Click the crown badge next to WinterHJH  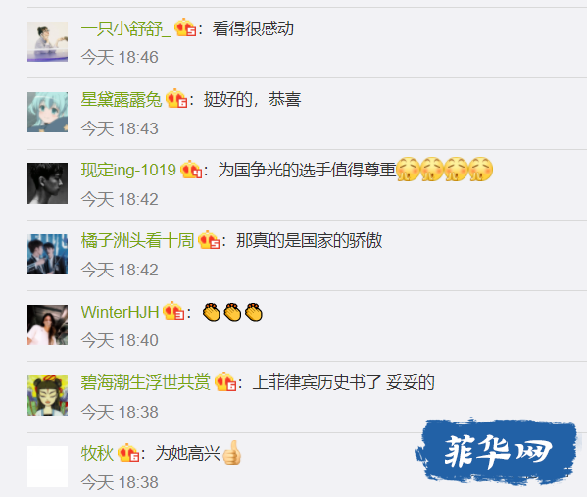pyautogui.click(x=173, y=311)
